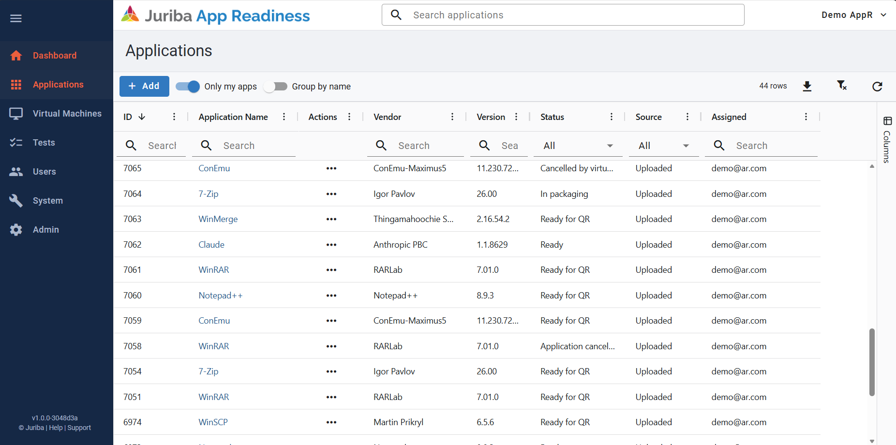Open actions menu for app 7059
896x445 pixels.
331,321
